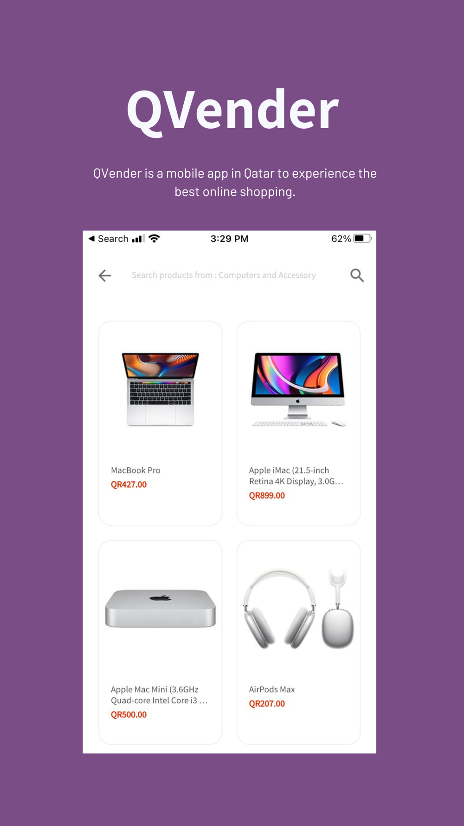
Task: Select the Apple iMac 21.5-inch title
Action: point(296,476)
